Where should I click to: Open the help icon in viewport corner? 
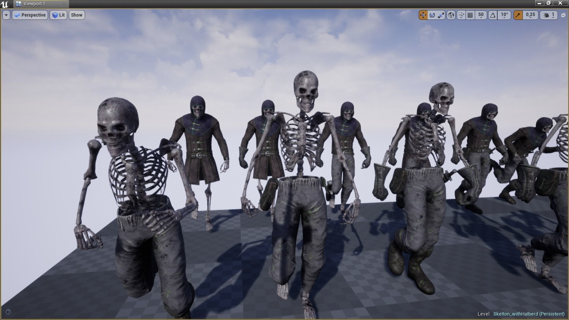9,311
